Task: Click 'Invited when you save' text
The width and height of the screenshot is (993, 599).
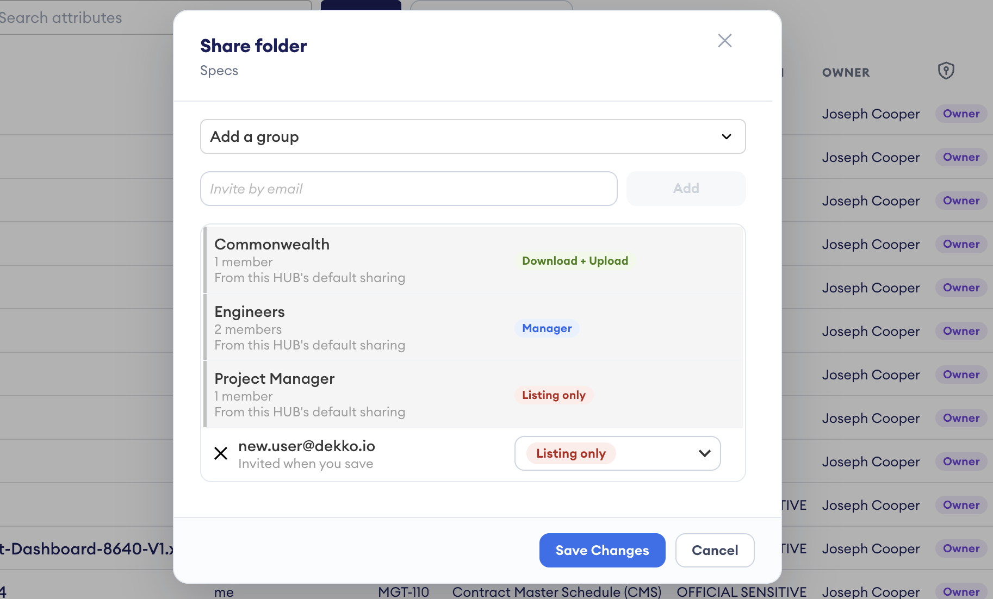Action: point(306,464)
